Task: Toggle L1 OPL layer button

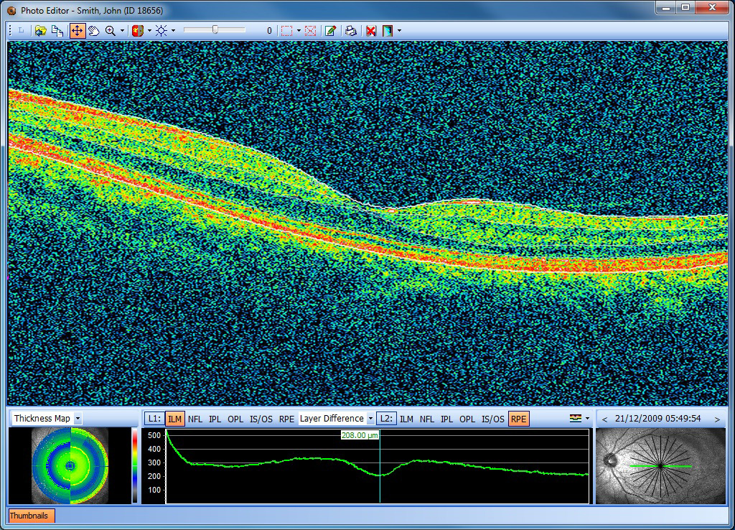Action: coord(235,419)
